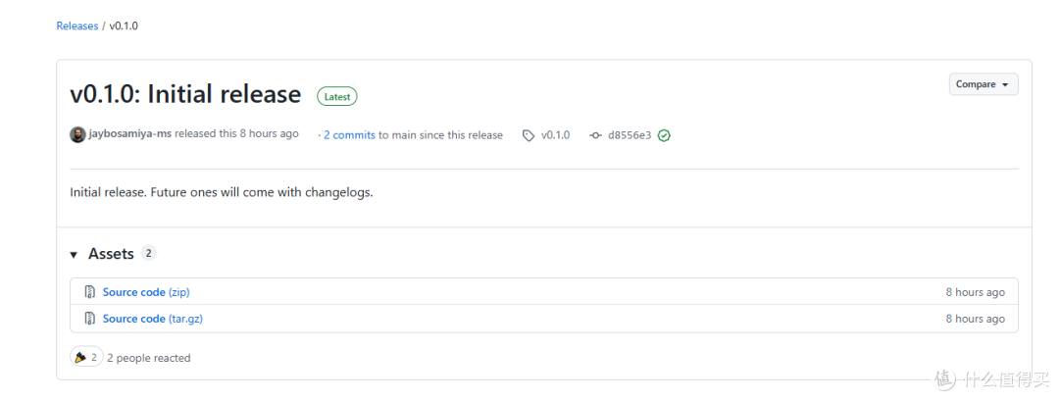Click the jaybosamiya-ms avatar image

(x=77, y=134)
